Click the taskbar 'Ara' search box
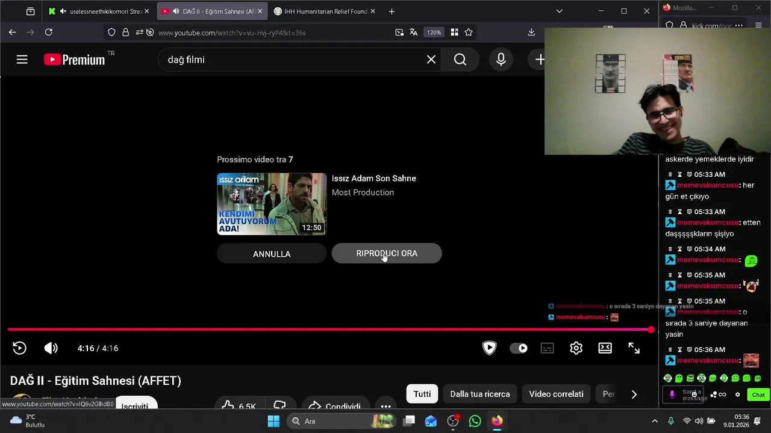Image resolution: width=771 pixels, height=433 pixels. [x=341, y=421]
